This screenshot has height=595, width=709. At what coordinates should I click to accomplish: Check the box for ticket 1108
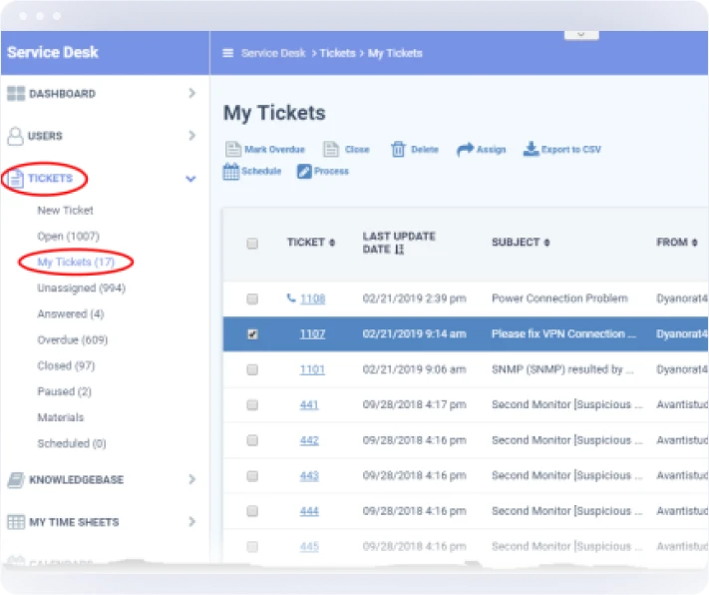pyautogui.click(x=252, y=298)
